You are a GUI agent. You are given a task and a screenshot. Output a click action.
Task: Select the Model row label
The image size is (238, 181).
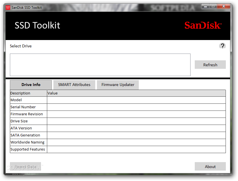pos(16,100)
